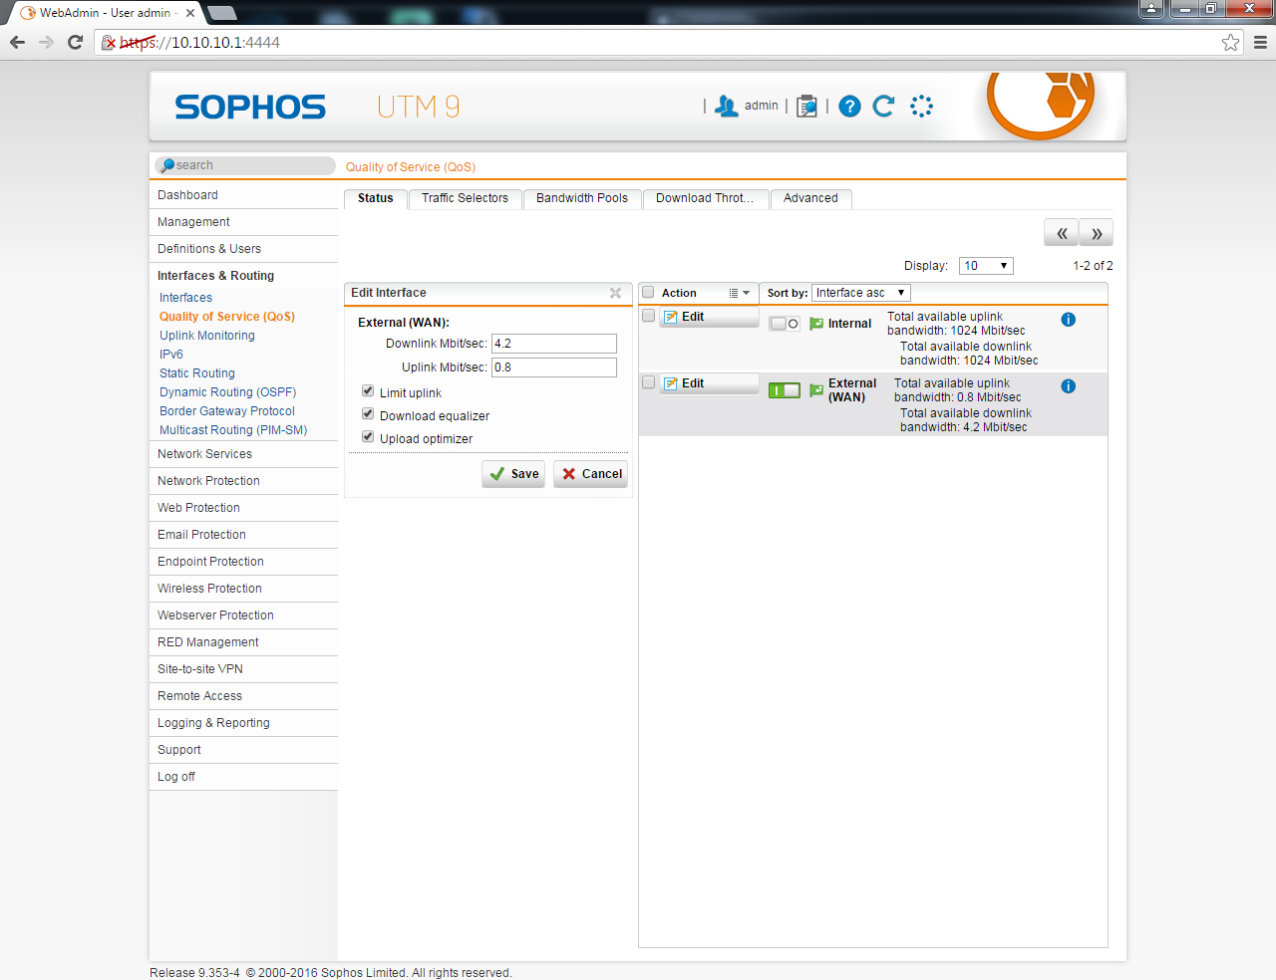1276x980 pixels.
Task: Click the info icon for External (WAN)
Action: click(x=1068, y=386)
